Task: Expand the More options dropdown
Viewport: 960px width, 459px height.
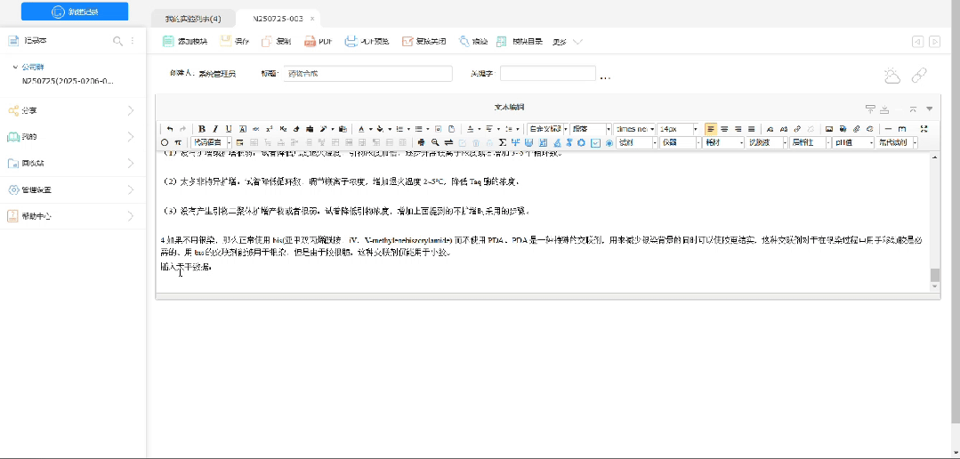Action: pyautogui.click(x=567, y=42)
